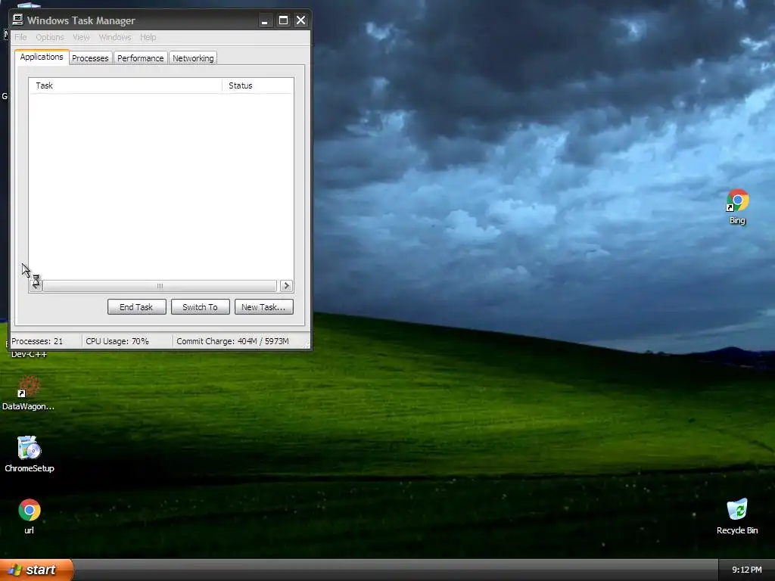The width and height of the screenshot is (775, 581).
Task: Switch to the Processes tab
Action: pyautogui.click(x=90, y=58)
